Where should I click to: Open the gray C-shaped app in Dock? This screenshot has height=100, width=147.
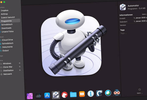[x=99, y=93]
